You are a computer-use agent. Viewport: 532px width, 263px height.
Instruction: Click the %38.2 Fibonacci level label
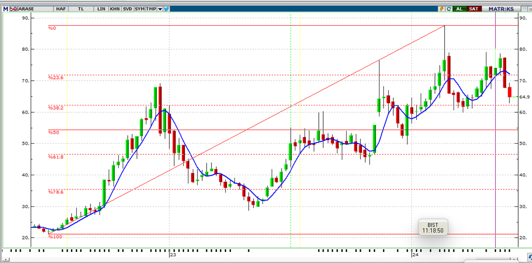point(56,108)
